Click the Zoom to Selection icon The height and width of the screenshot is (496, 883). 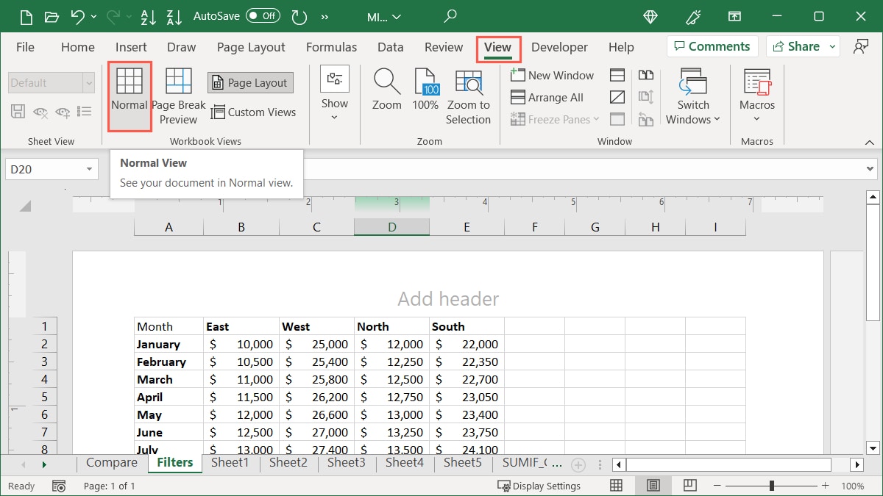tap(469, 96)
